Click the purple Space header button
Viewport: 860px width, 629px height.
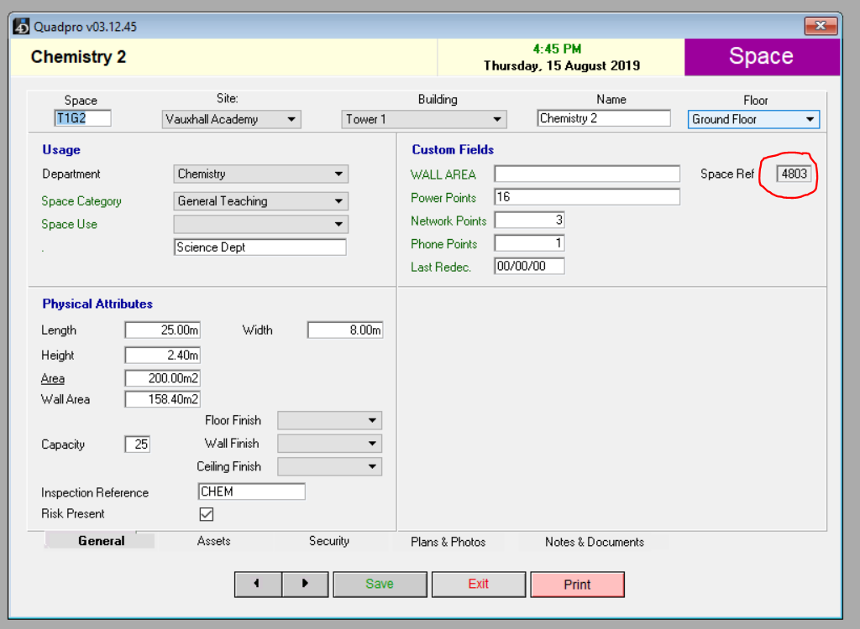pyautogui.click(x=761, y=56)
